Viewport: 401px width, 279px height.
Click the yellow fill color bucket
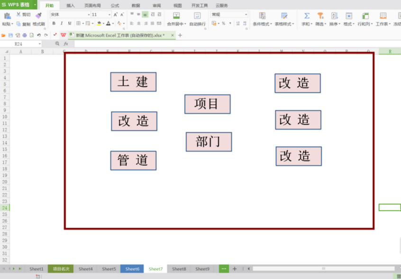[x=99, y=24]
